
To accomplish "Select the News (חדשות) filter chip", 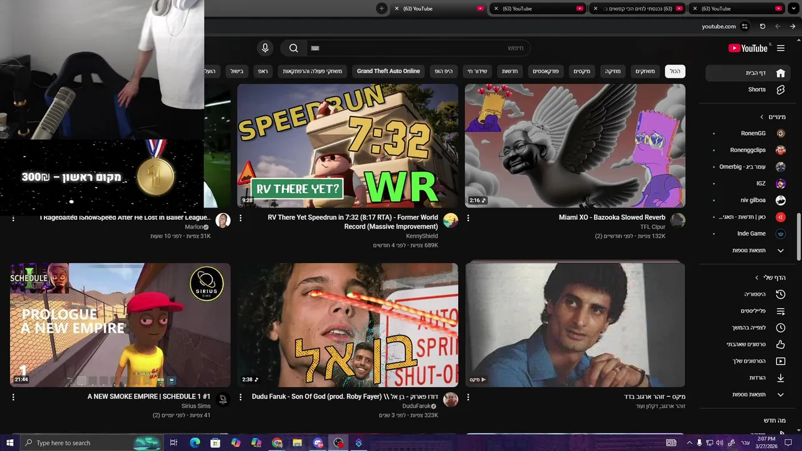I will pyautogui.click(x=509, y=71).
